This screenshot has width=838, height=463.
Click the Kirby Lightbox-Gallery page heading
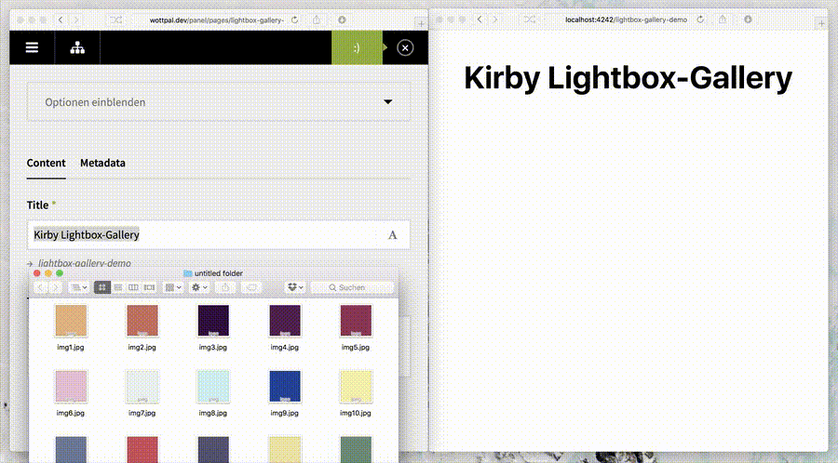(x=628, y=78)
